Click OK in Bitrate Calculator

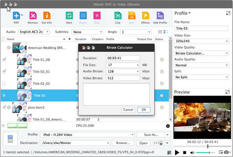pyautogui.click(x=143, y=109)
